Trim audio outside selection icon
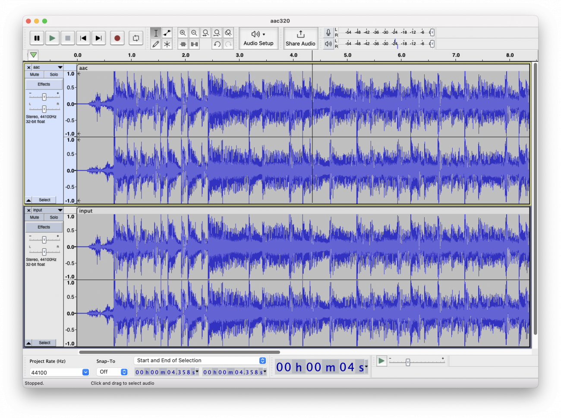 click(183, 44)
